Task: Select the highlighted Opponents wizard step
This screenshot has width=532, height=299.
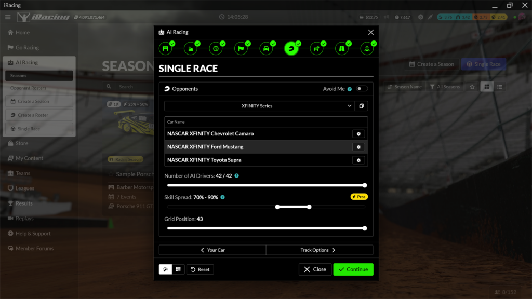Action: 291,48
